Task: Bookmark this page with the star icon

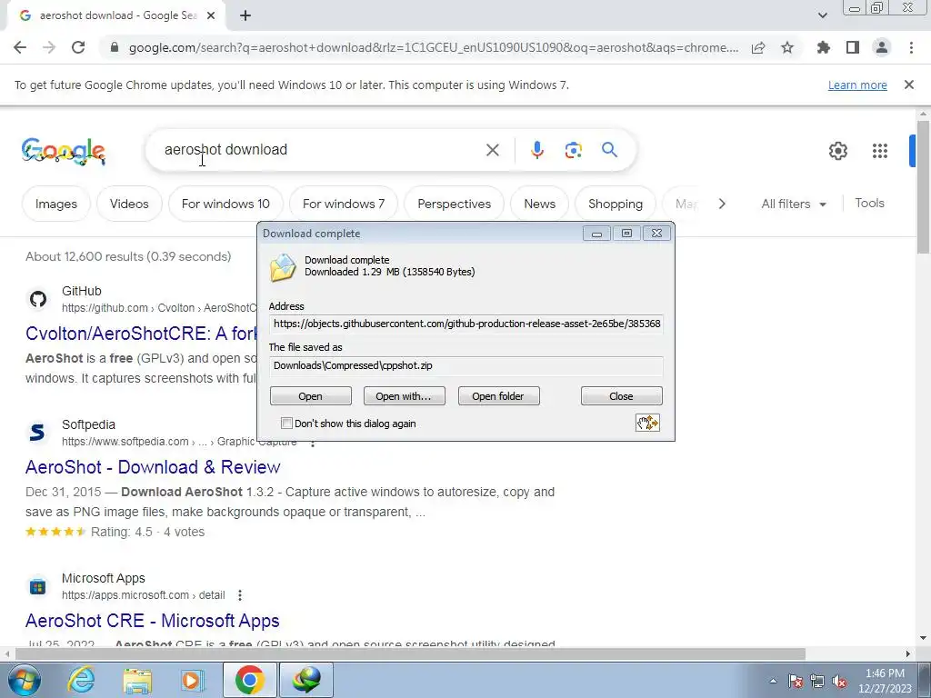Action: (x=787, y=47)
